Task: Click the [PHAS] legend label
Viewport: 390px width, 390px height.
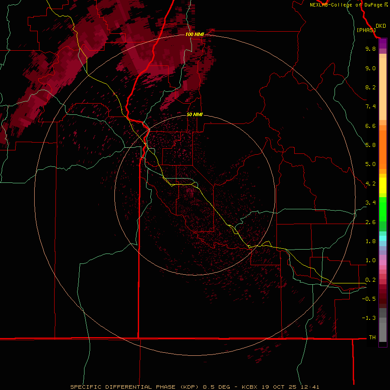Action: click(366, 30)
